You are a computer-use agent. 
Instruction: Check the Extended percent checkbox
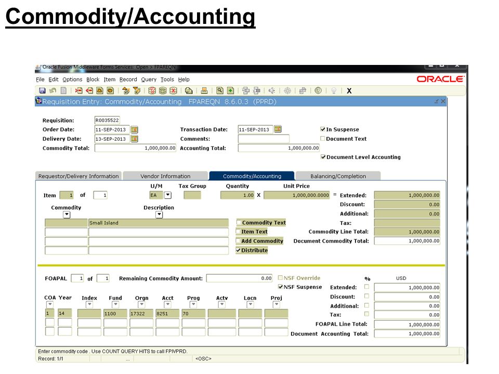point(366,287)
